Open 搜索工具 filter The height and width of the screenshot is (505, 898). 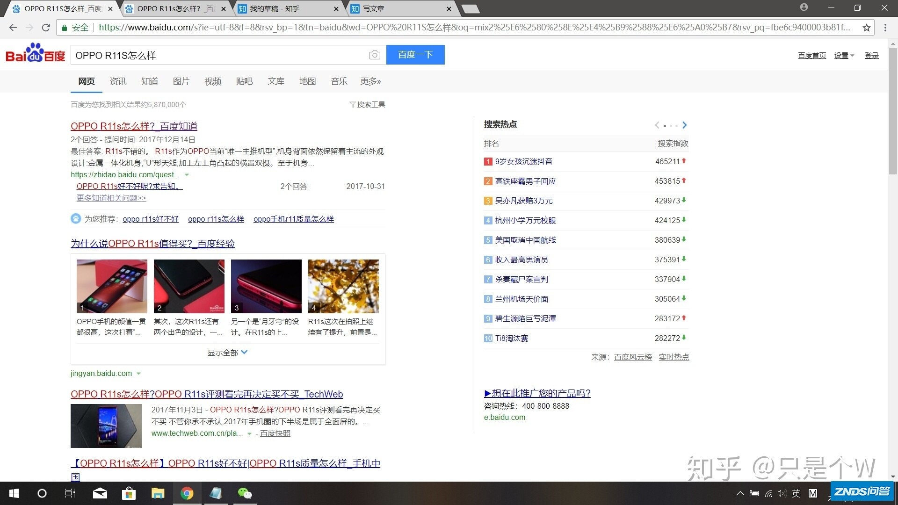click(x=368, y=104)
